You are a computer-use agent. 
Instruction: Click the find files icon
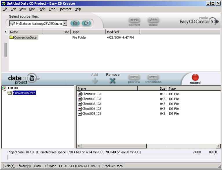85,23
